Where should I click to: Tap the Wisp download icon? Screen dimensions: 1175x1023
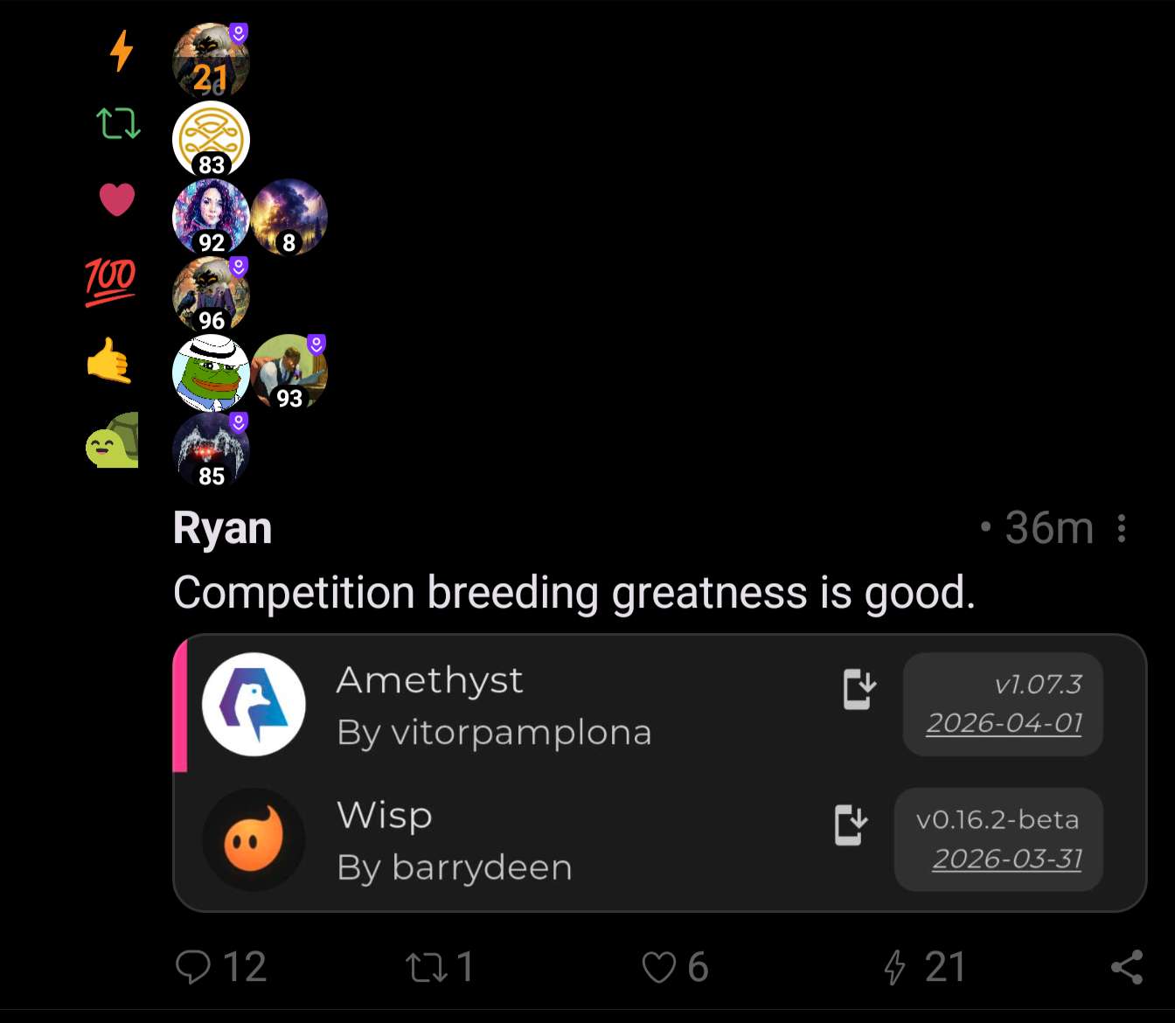tap(851, 825)
